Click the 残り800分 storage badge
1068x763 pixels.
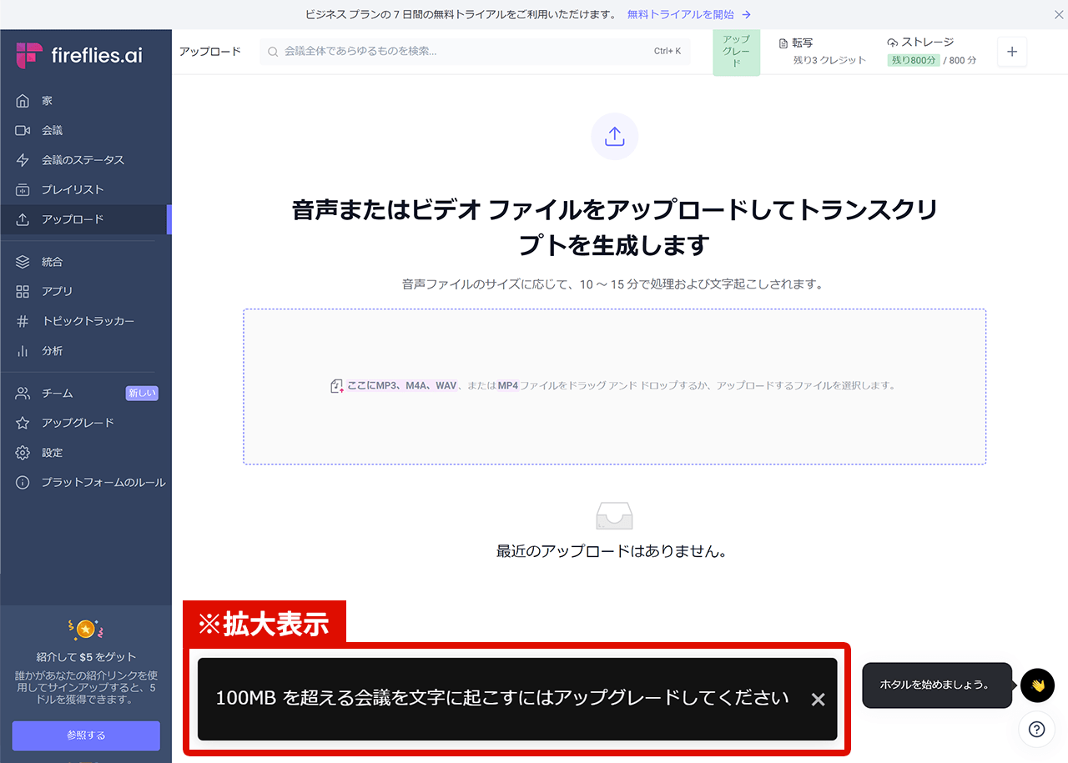[x=914, y=60]
